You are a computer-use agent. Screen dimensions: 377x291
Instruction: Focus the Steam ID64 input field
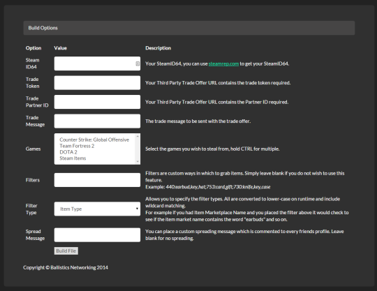pos(97,64)
